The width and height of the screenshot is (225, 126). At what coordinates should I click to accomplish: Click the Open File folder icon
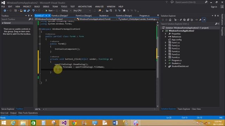tap(21, 10)
